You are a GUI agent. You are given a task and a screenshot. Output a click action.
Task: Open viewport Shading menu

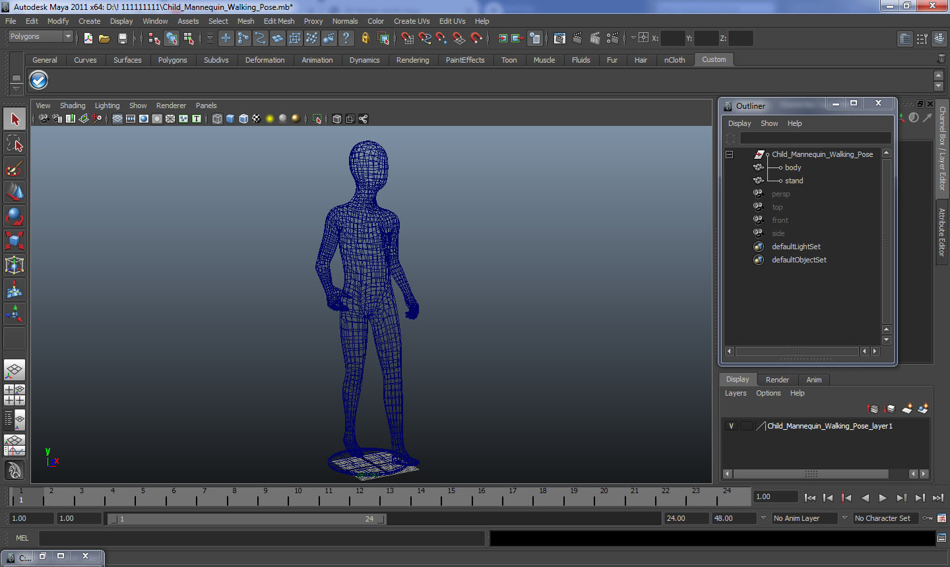(x=73, y=105)
